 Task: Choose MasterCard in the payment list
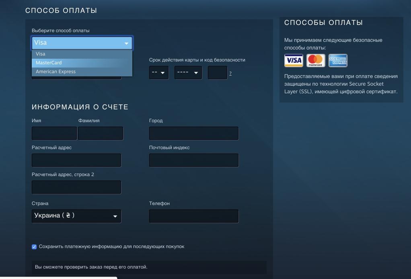[82, 63]
